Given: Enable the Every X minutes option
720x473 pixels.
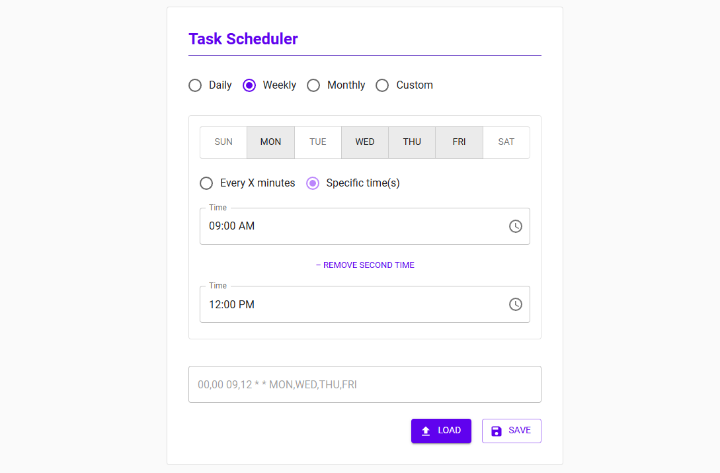Looking at the screenshot, I should click(206, 183).
